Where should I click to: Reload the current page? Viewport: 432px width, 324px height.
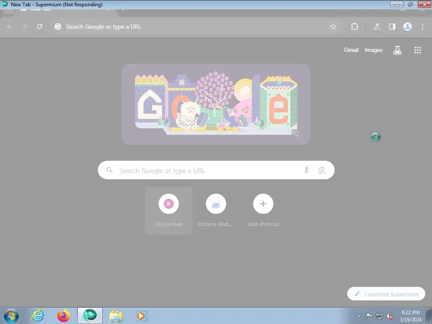point(40,27)
